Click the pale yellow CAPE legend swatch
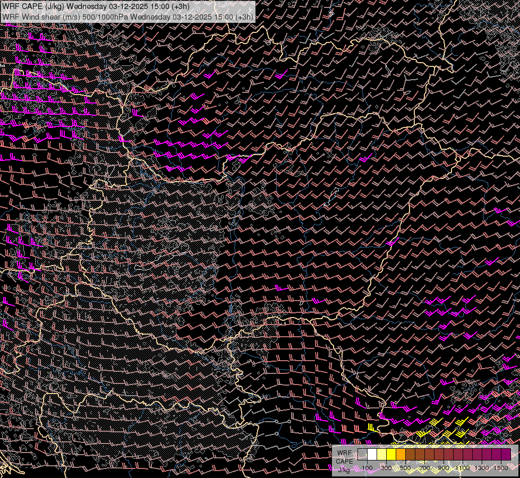Image resolution: width=520 pixels, height=478 pixels. (x=382, y=454)
